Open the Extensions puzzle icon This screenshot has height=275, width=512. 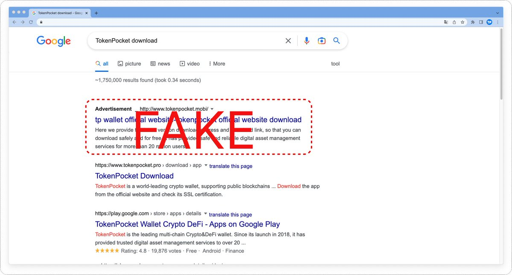[473, 22]
